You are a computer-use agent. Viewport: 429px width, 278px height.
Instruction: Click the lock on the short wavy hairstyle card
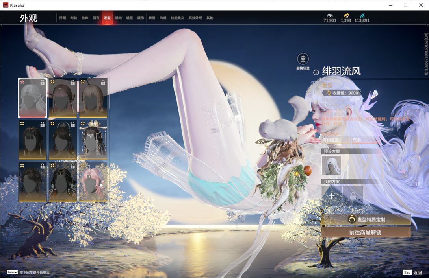point(43,166)
